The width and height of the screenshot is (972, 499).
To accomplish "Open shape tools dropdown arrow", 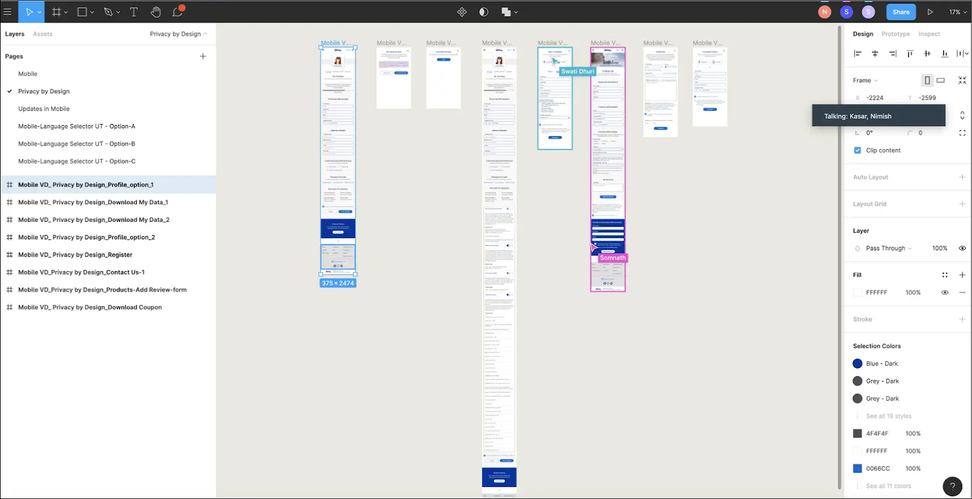I will pyautogui.click(x=92, y=12).
